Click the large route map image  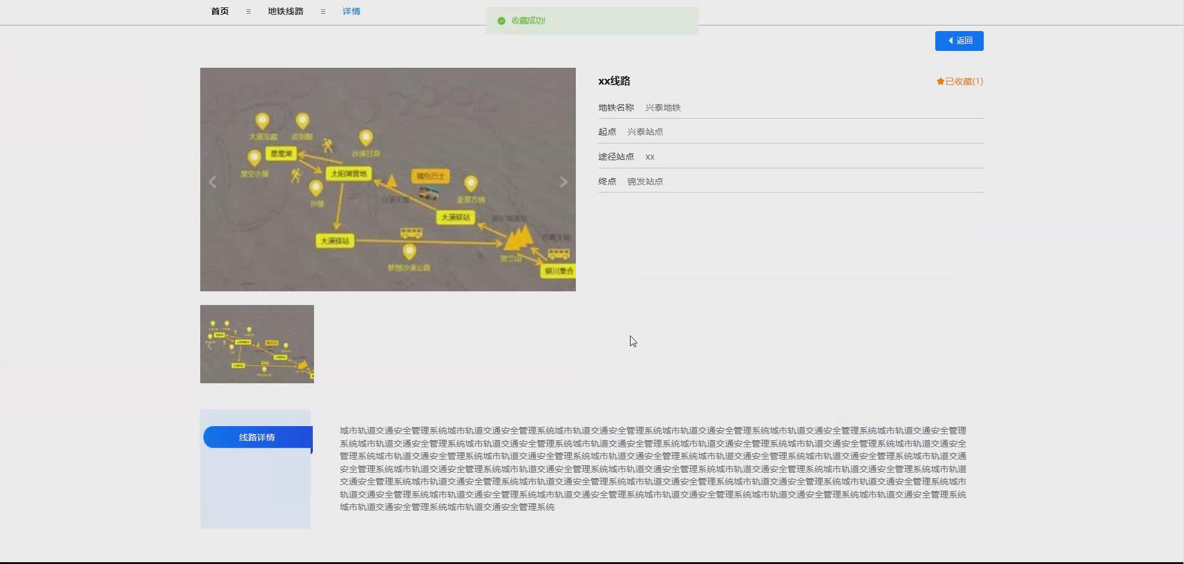tap(387, 180)
